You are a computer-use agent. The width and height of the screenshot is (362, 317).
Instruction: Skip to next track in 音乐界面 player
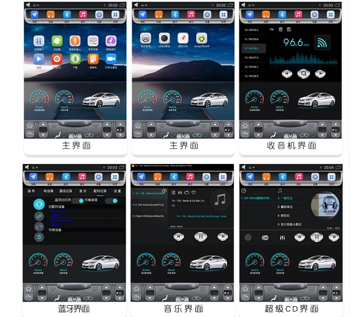tap(223, 236)
